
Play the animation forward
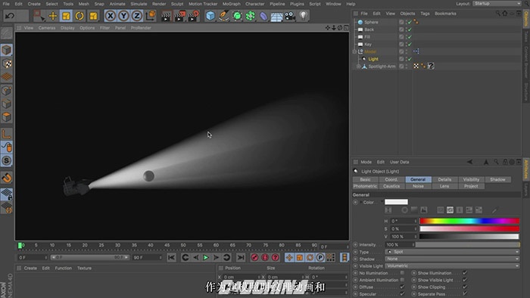[x=205, y=257]
